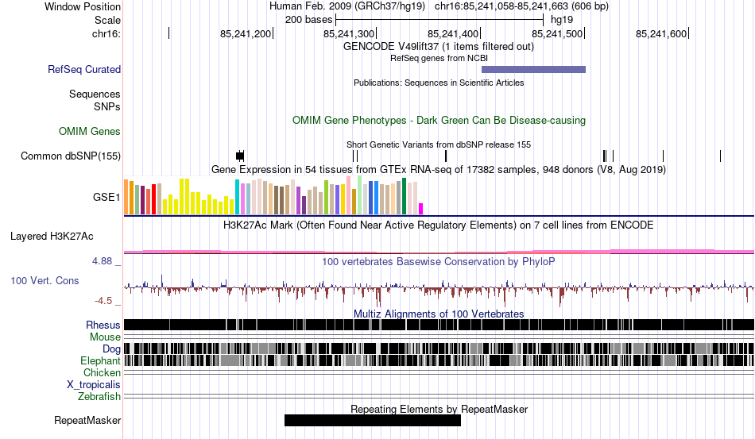Click 'Gene Expression in 54 tissues' title
755x439 pixels.
pyautogui.click(x=438, y=169)
